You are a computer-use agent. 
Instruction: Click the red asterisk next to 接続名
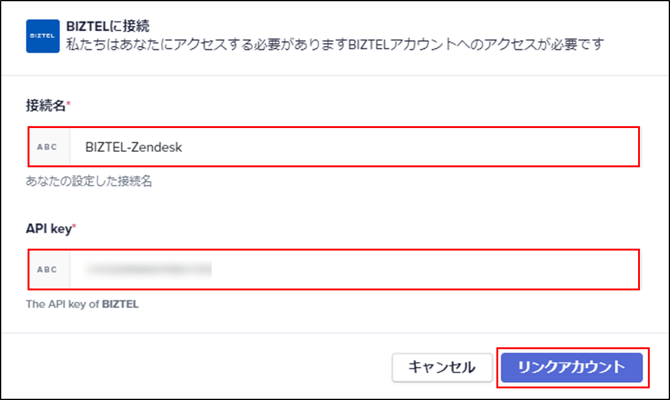pyautogui.click(x=68, y=103)
